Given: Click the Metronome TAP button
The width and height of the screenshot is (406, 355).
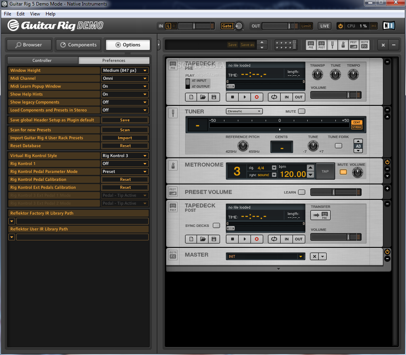Looking at the screenshot, I should [x=325, y=171].
